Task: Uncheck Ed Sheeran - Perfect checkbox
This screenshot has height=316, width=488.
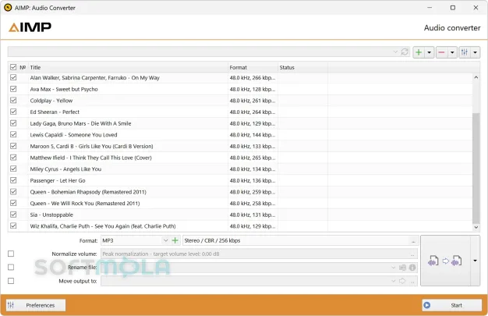Action: point(13,112)
